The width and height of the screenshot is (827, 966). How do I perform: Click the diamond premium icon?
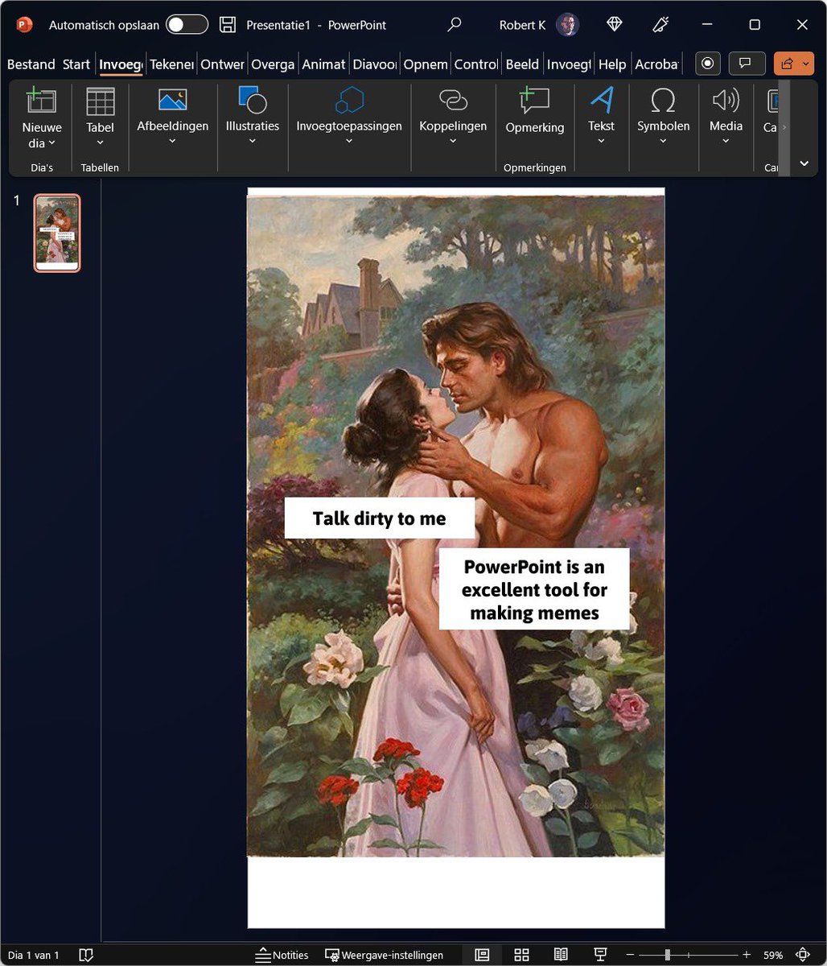pyautogui.click(x=615, y=25)
